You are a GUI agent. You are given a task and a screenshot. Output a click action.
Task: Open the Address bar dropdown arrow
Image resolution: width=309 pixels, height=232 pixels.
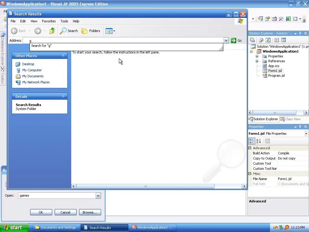tap(226, 40)
